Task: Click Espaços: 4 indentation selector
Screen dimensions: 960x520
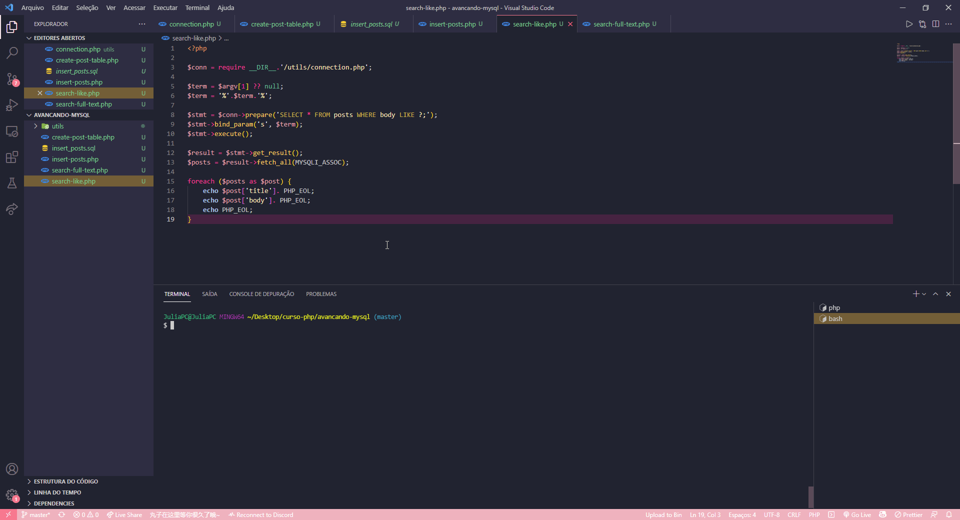Action: point(742,514)
